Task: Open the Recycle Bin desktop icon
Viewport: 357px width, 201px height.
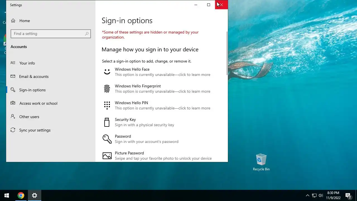Action: pos(261,162)
